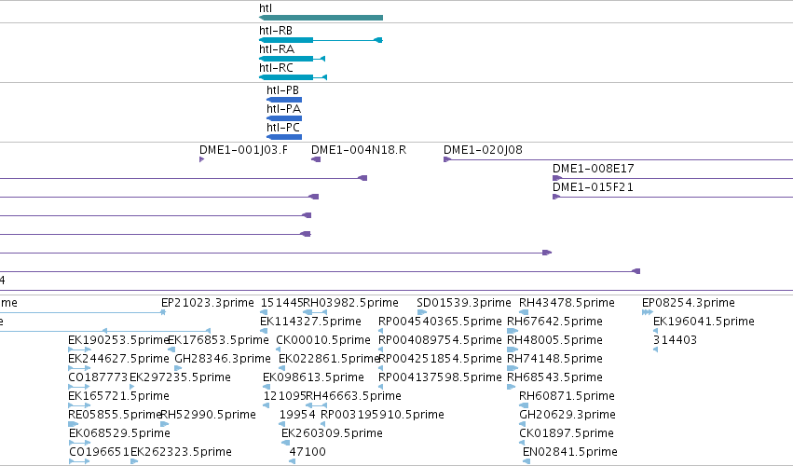
Task: Click RH74148.5prime EST label
Action: (x=554, y=359)
